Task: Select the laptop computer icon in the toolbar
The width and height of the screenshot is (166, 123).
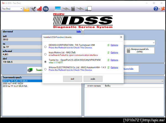Action: pyautogui.click(x=58, y=9)
